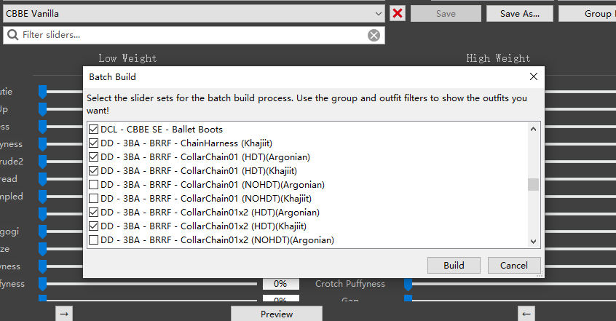Click the slider set list scrollbar thumb

tap(533, 184)
